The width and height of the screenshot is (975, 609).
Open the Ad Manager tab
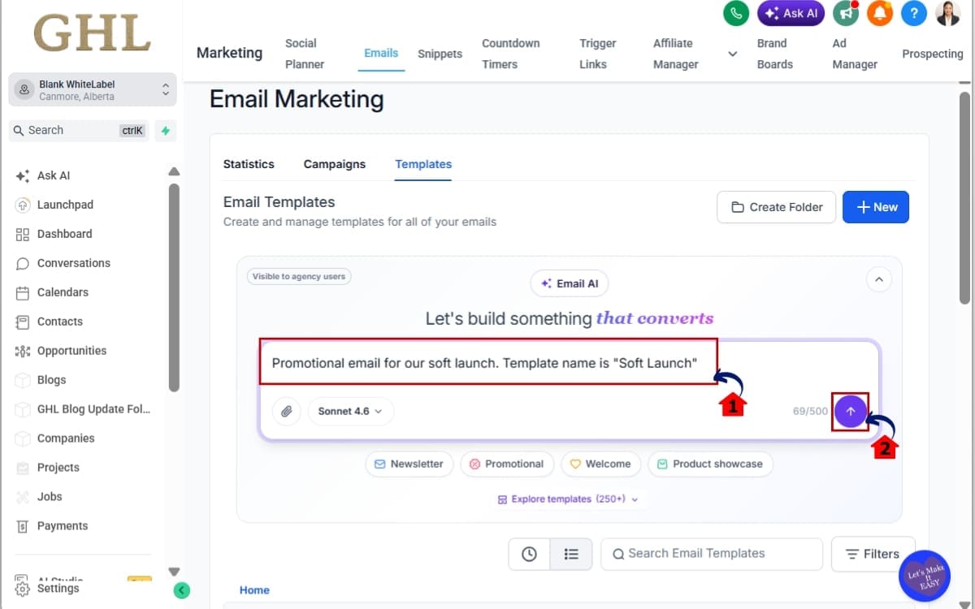tap(855, 54)
